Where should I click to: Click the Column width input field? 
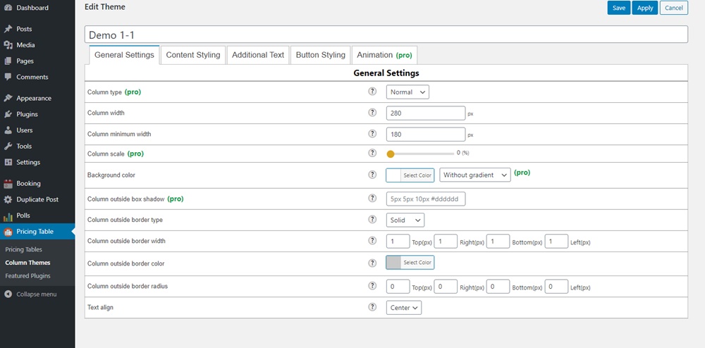tap(426, 113)
